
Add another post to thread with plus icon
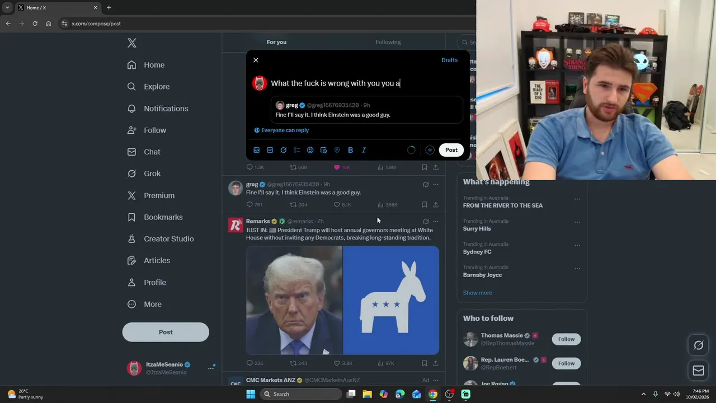(430, 150)
